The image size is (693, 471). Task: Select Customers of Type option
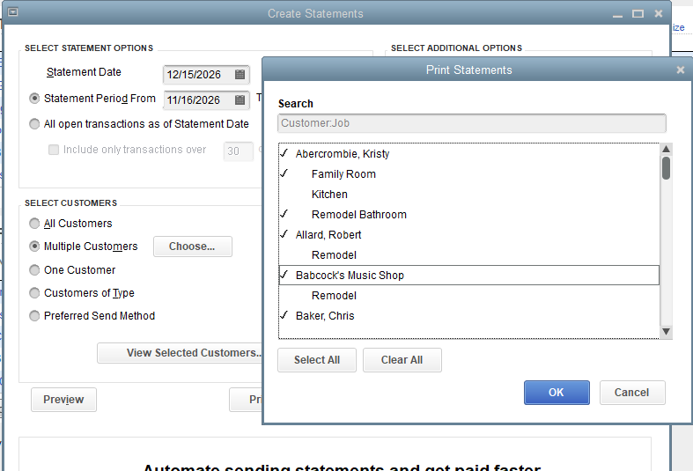click(35, 293)
